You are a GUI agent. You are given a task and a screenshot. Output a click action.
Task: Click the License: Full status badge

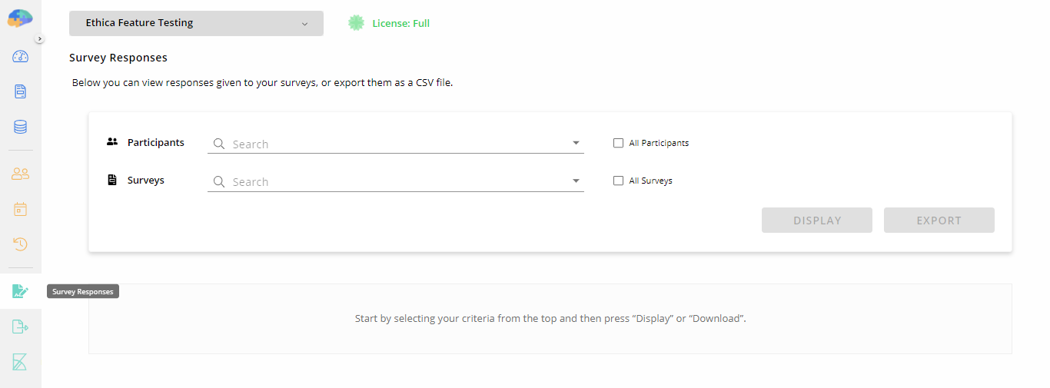(389, 23)
